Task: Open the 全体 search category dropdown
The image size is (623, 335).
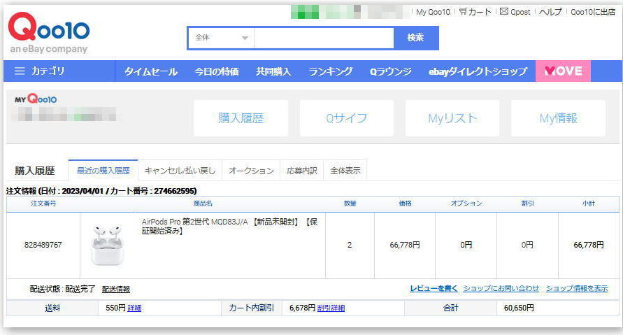Action: click(222, 38)
